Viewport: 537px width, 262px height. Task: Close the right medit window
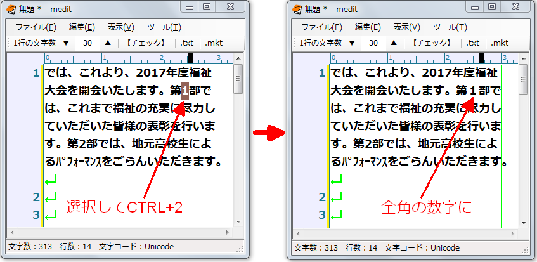pos(515,6)
